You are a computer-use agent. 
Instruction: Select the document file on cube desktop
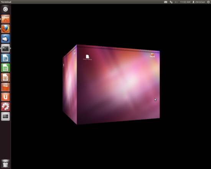[87, 57]
